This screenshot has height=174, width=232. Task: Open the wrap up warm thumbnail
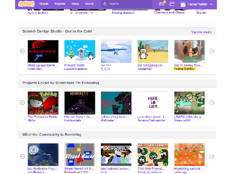tap(43, 51)
